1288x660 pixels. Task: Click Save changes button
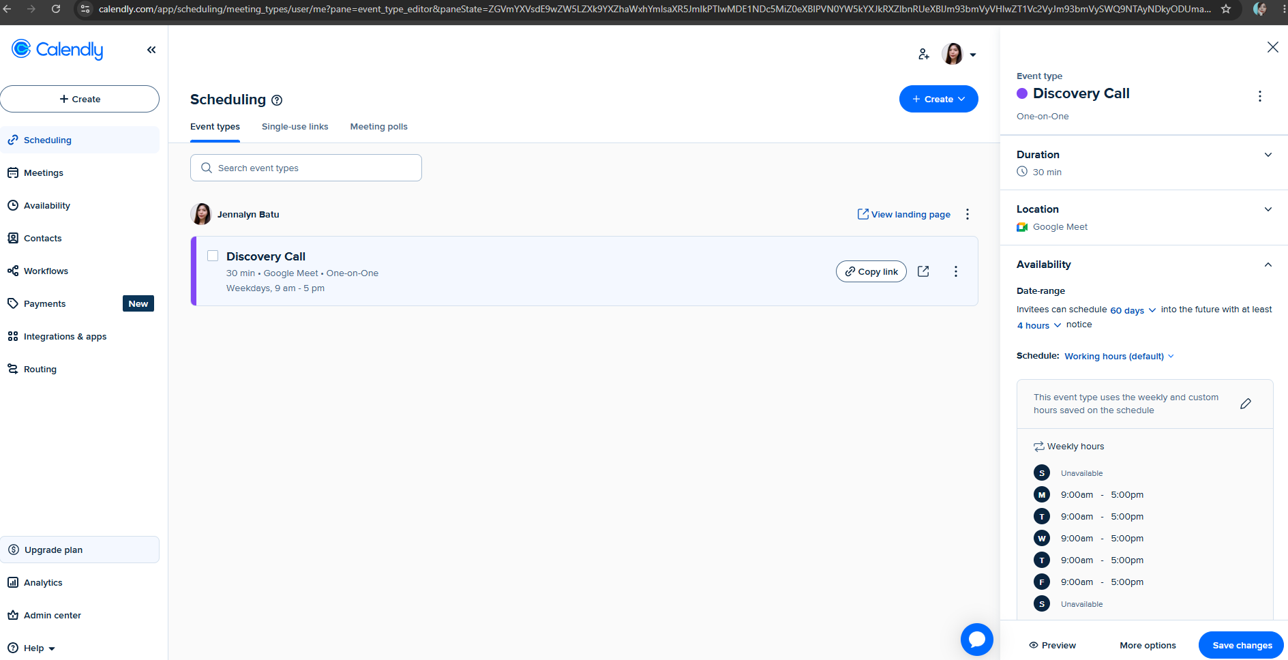point(1242,645)
